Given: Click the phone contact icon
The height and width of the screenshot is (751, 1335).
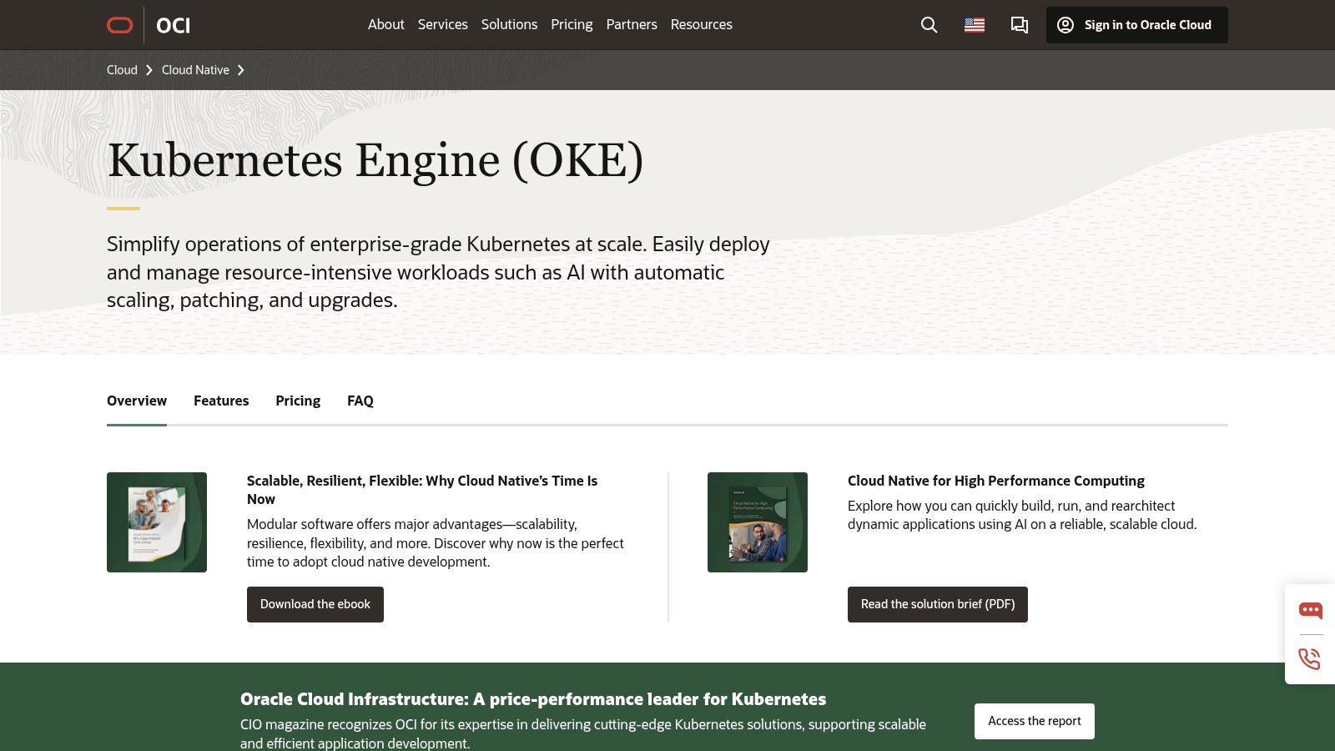Looking at the screenshot, I should [1310, 659].
